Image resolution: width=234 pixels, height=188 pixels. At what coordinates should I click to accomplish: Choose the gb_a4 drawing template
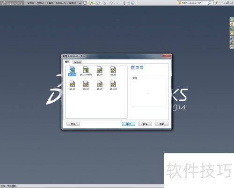[100, 85]
